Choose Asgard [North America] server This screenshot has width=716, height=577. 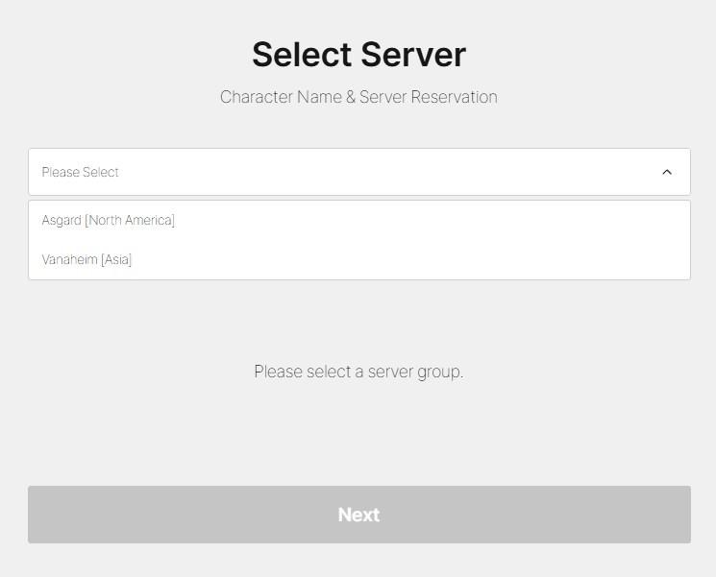(358, 220)
